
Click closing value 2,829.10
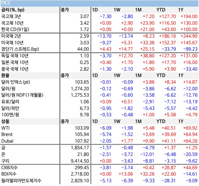pos(80,181)
